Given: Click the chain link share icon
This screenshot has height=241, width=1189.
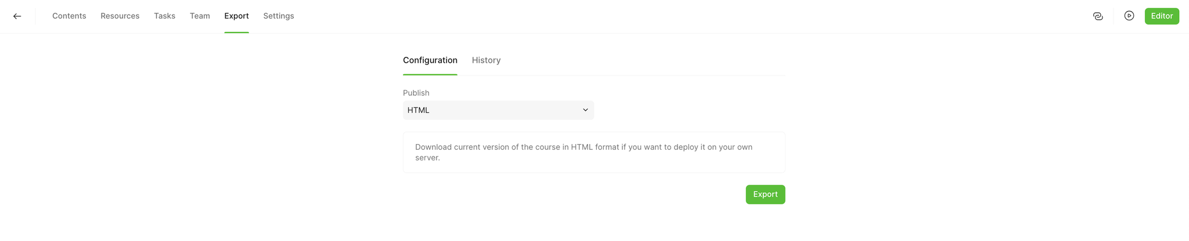Looking at the screenshot, I should click(1098, 16).
